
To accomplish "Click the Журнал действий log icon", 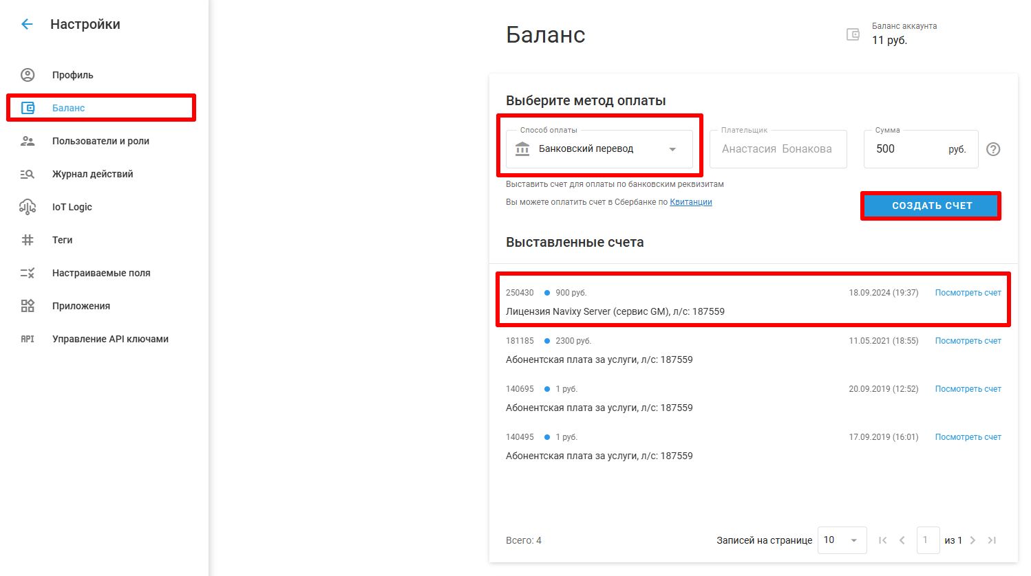I will click(28, 174).
